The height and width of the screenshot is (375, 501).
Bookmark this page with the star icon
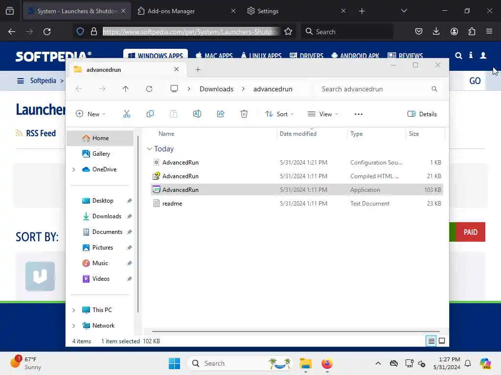(x=288, y=31)
